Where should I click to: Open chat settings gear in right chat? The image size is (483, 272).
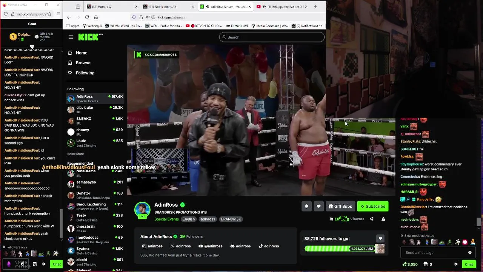coord(456,264)
